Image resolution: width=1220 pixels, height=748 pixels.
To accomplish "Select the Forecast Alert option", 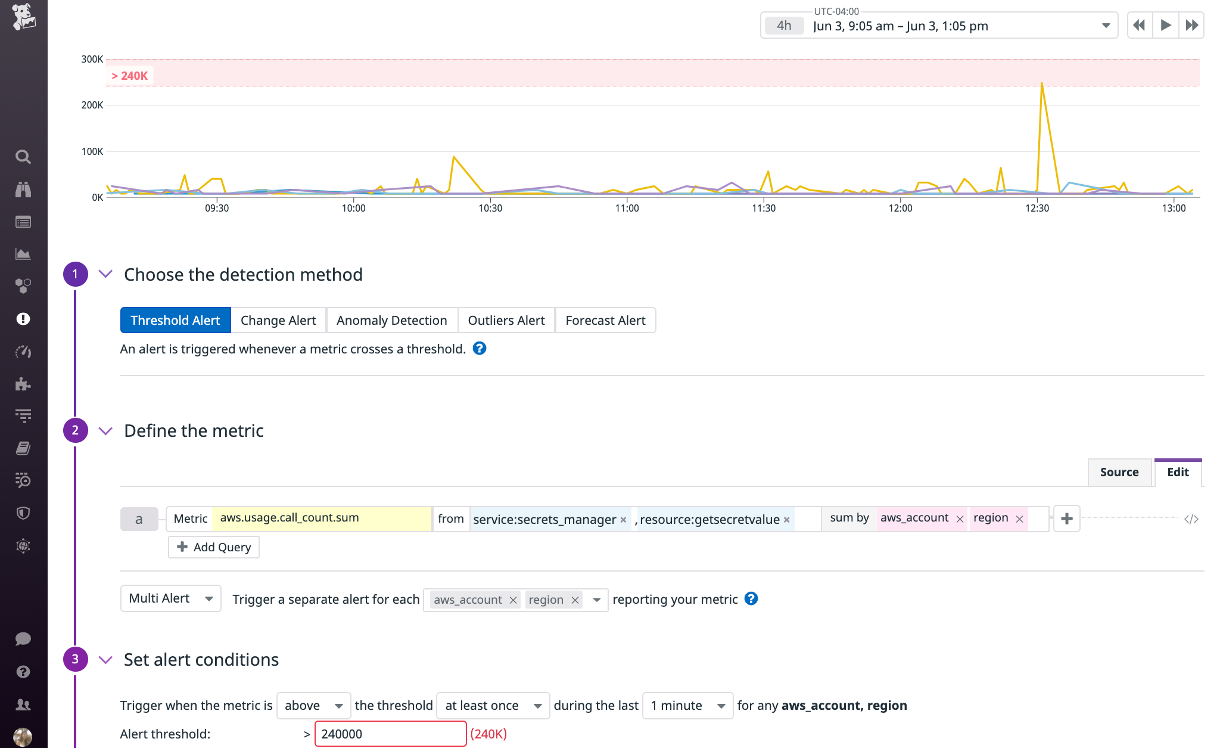I will click(605, 320).
